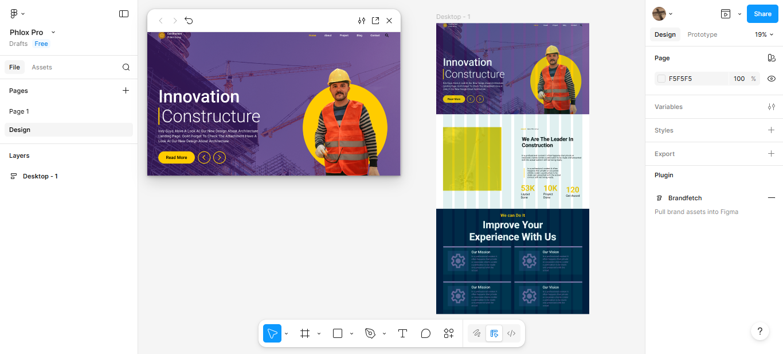Remove the Brandfetch plugin with the minus button
Screen dimensions: 783x354
[771, 198]
